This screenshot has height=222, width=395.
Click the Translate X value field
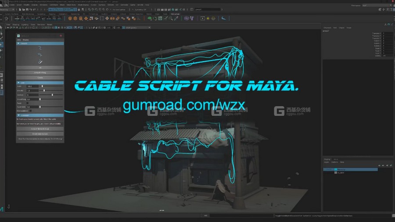pyautogui.click(x=388, y=33)
